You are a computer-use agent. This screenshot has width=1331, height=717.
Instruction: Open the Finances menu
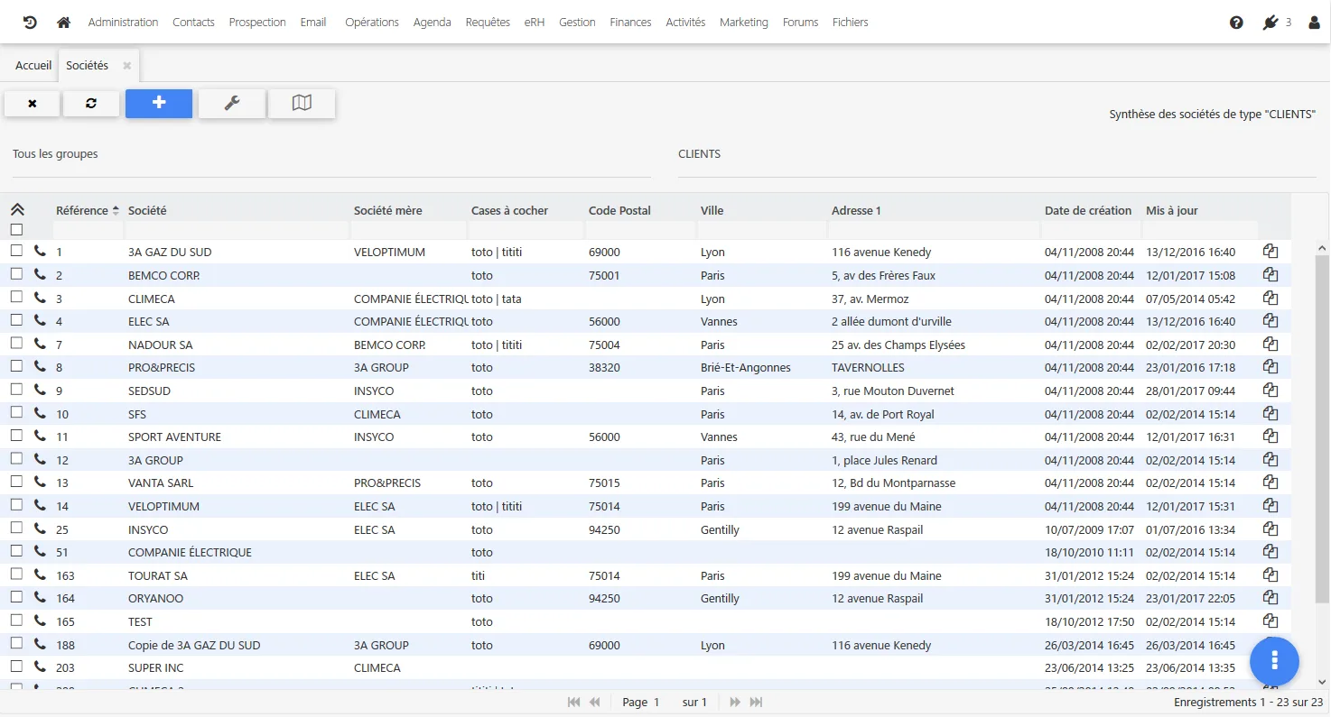point(630,23)
